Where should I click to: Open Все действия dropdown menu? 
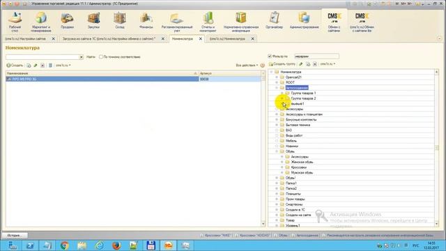pos(247,65)
